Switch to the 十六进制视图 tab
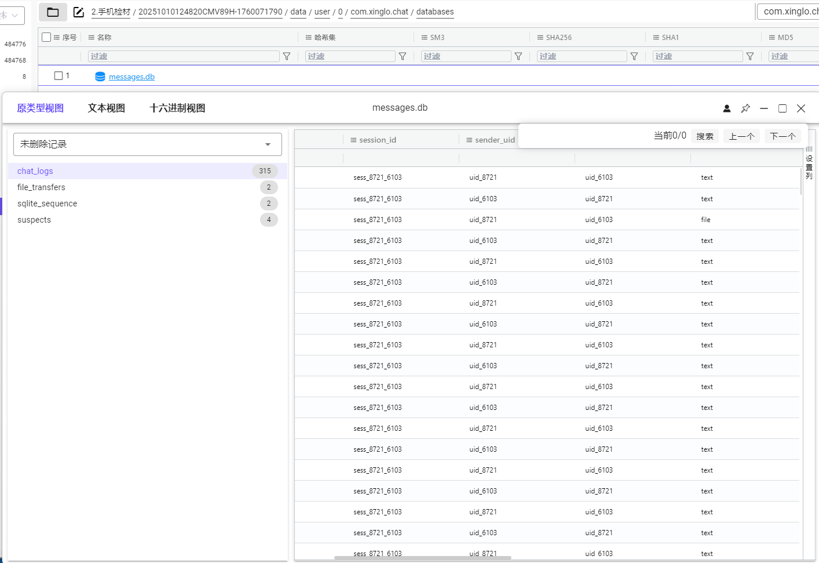 coord(177,108)
